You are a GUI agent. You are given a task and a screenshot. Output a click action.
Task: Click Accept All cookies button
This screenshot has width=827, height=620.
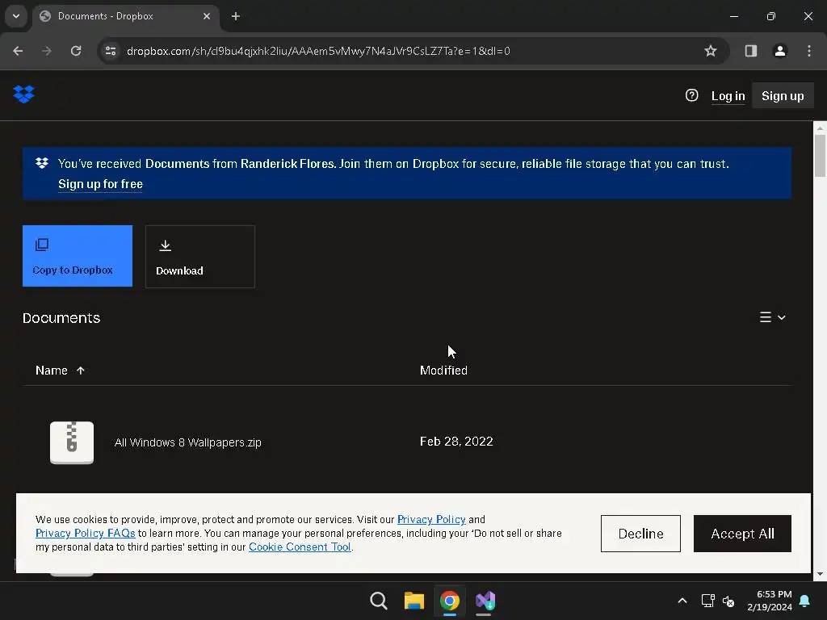tap(742, 534)
